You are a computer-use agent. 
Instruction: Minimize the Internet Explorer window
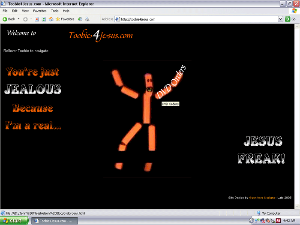point(283,3)
